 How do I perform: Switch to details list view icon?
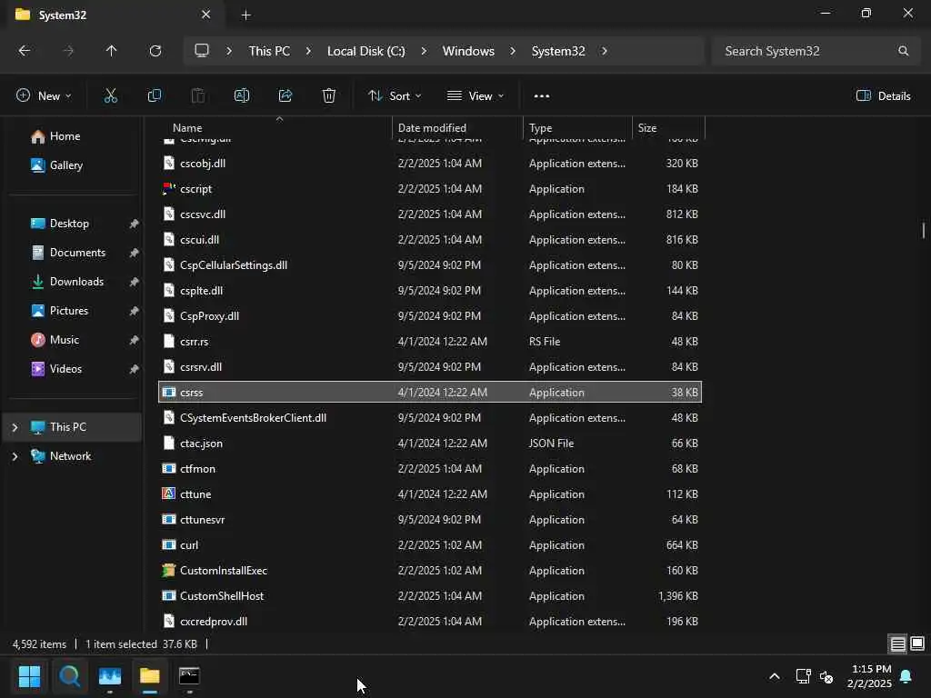(897, 643)
